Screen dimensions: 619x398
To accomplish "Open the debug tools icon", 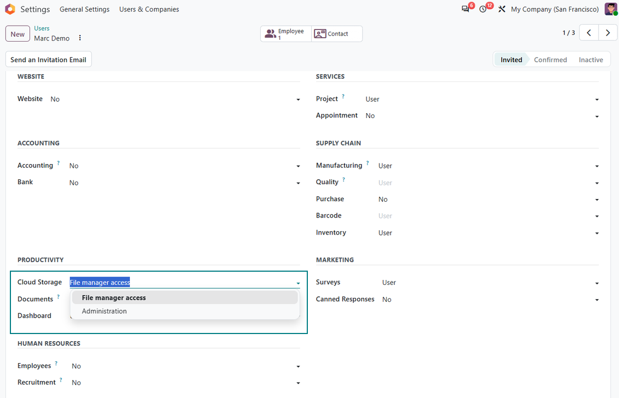I will point(502,9).
